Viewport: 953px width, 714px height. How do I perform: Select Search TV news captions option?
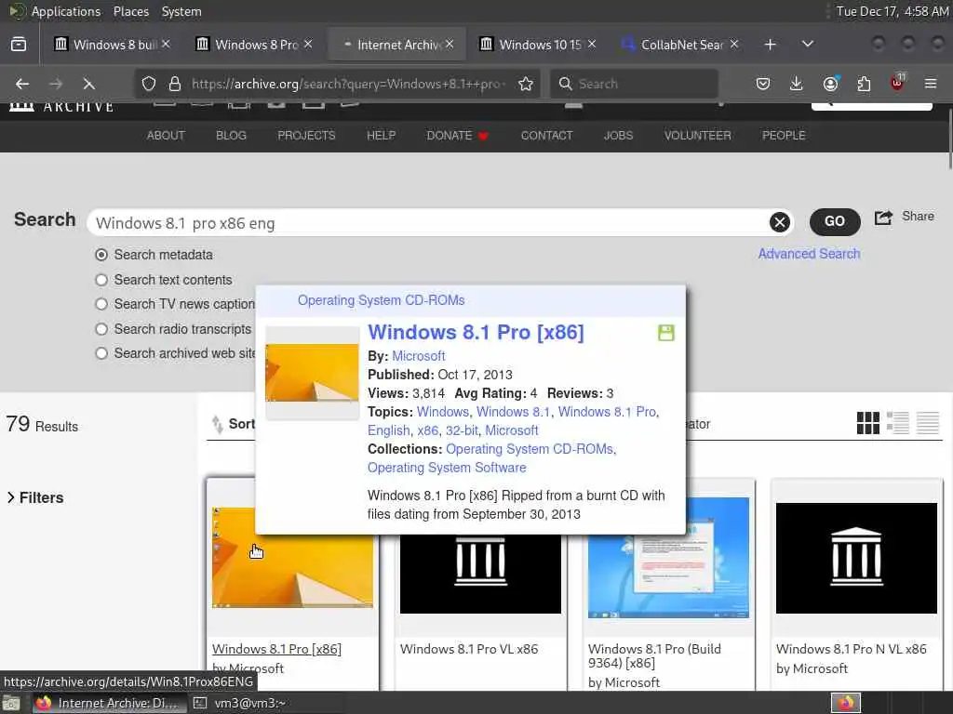(101, 304)
